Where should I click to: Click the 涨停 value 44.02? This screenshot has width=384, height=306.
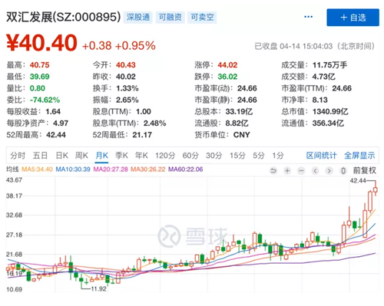pyautogui.click(x=227, y=65)
